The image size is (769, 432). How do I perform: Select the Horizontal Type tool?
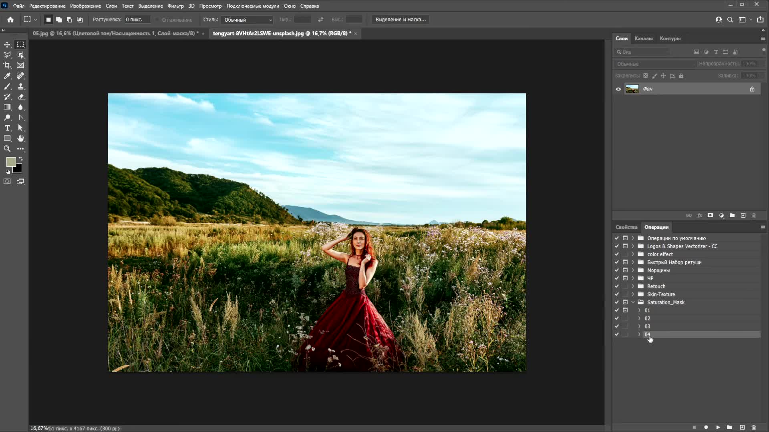(x=7, y=128)
